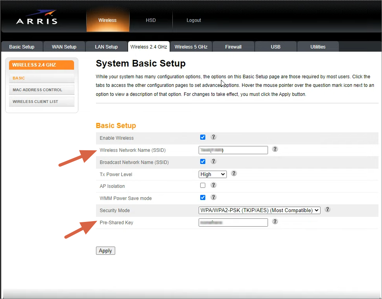Uncheck the Enable Wireless checkbox

pyautogui.click(x=203, y=137)
